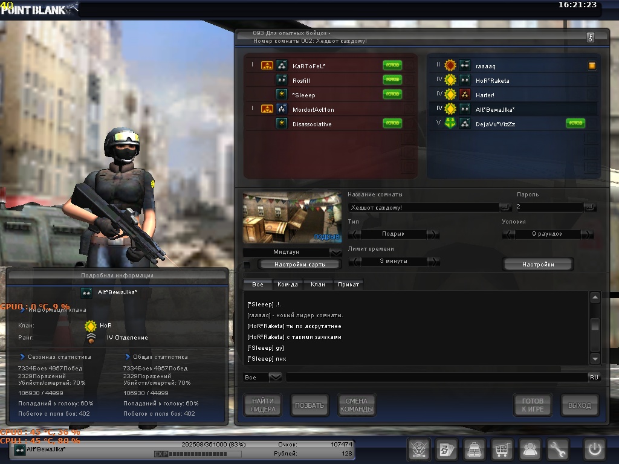Click HoR clan emblem in details panel

[x=91, y=326]
